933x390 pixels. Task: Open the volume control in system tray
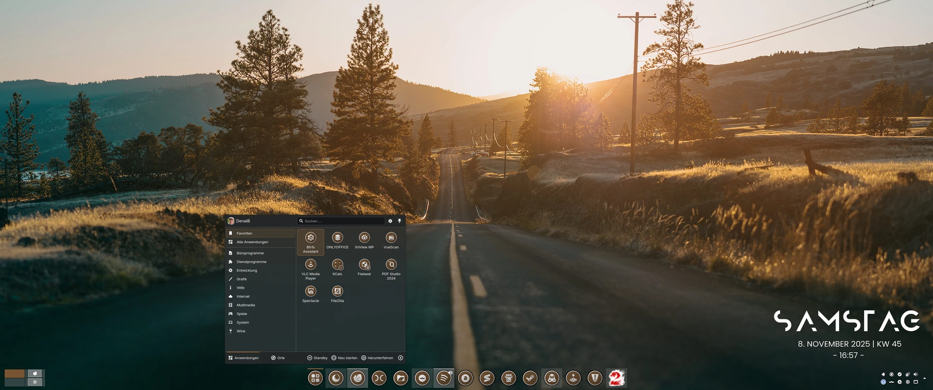tap(916, 374)
